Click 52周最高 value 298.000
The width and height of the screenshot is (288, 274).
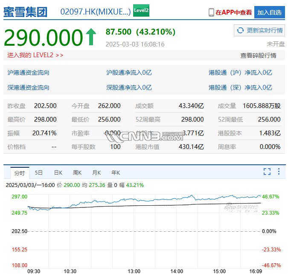[192, 120]
